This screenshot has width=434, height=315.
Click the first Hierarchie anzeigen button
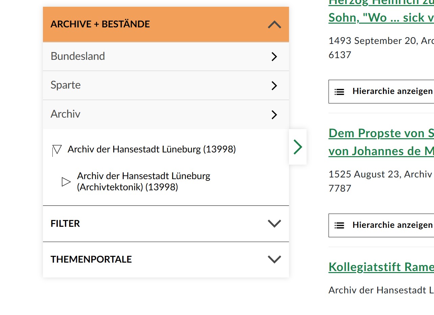pyautogui.click(x=392, y=91)
